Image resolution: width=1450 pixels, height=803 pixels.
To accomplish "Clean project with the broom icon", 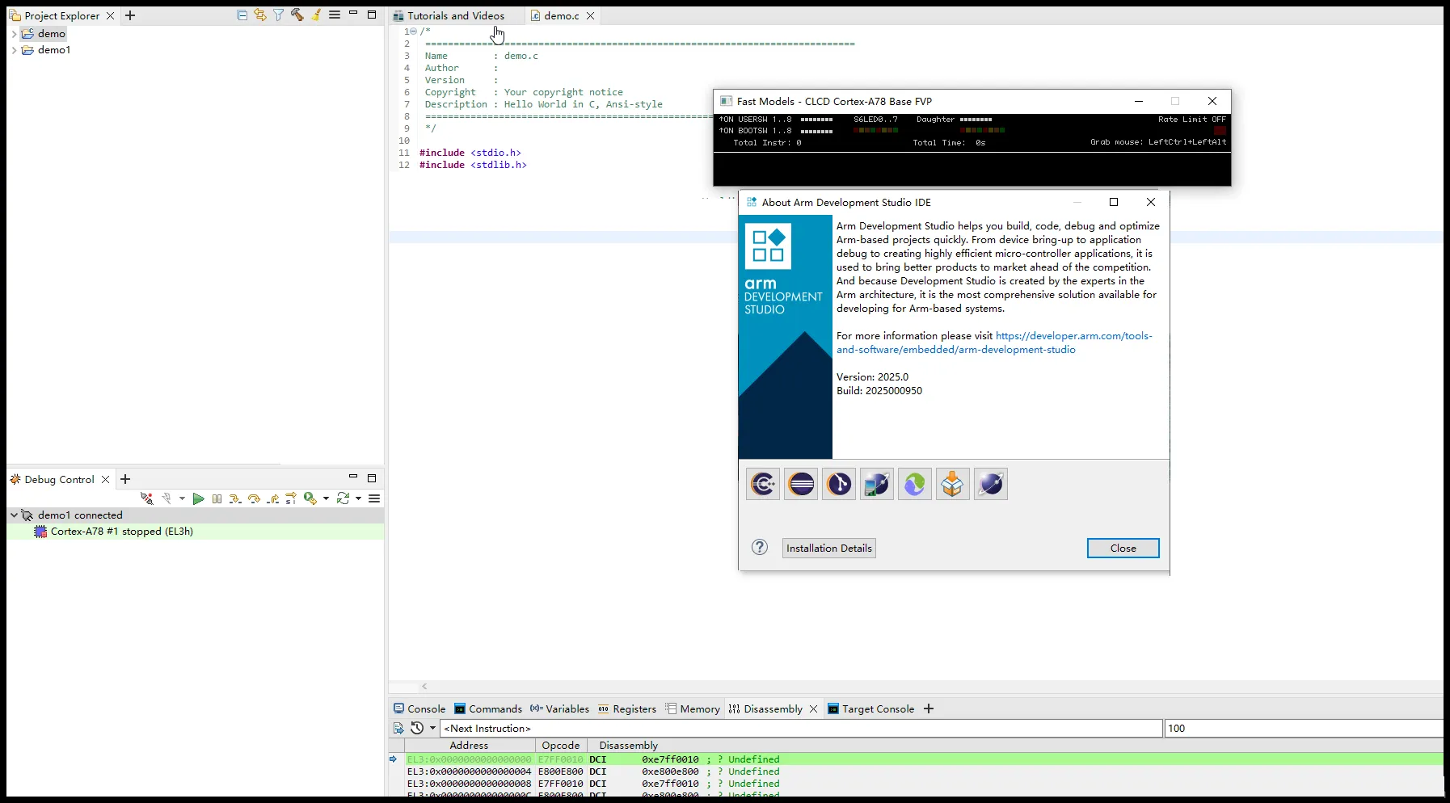I will pyautogui.click(x=316, y=15).
